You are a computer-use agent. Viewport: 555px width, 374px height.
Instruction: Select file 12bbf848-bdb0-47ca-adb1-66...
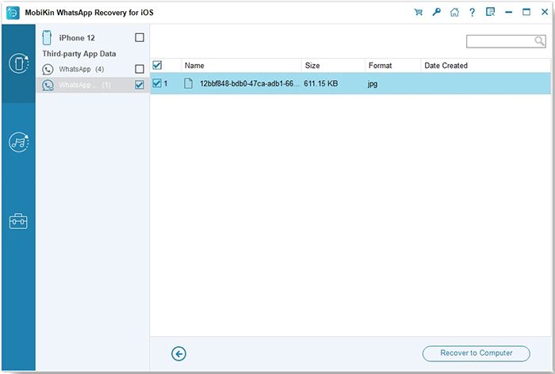[250, 83]
